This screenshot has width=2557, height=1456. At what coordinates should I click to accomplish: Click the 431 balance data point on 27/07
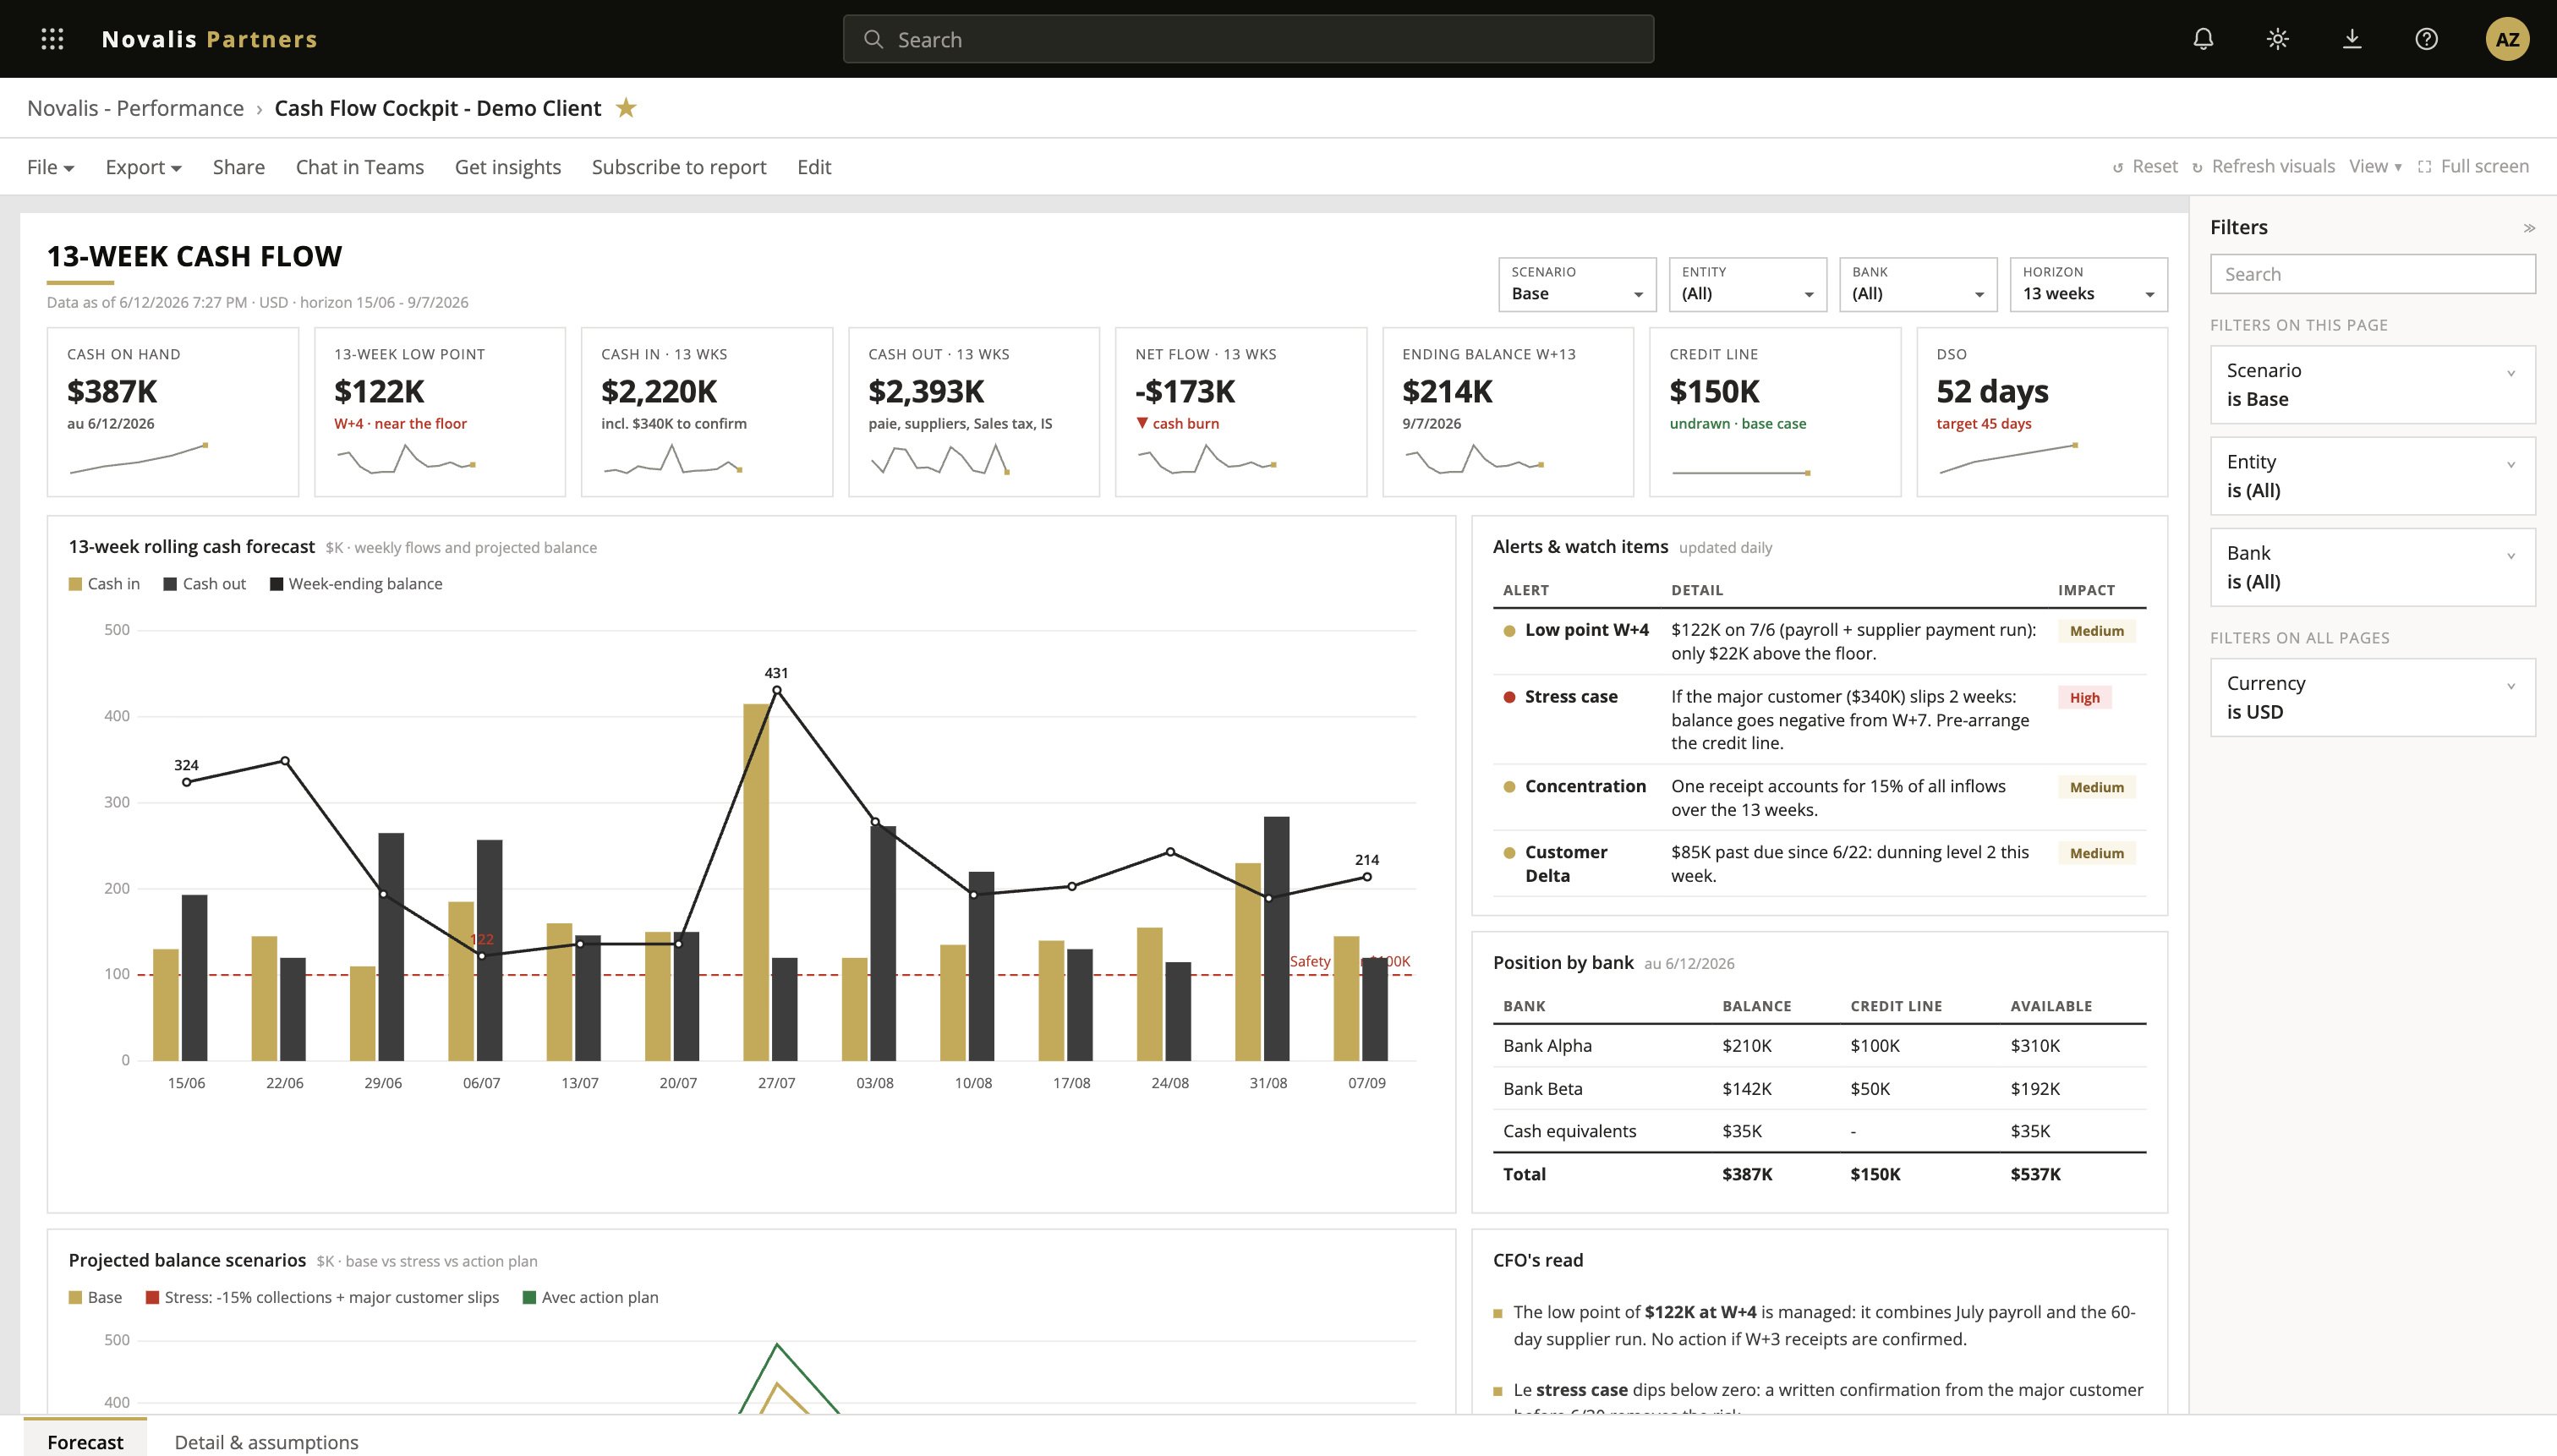pyautogui.click(x=777, y=690)
